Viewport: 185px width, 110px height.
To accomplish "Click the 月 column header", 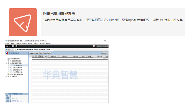I will tap(35, 56).
